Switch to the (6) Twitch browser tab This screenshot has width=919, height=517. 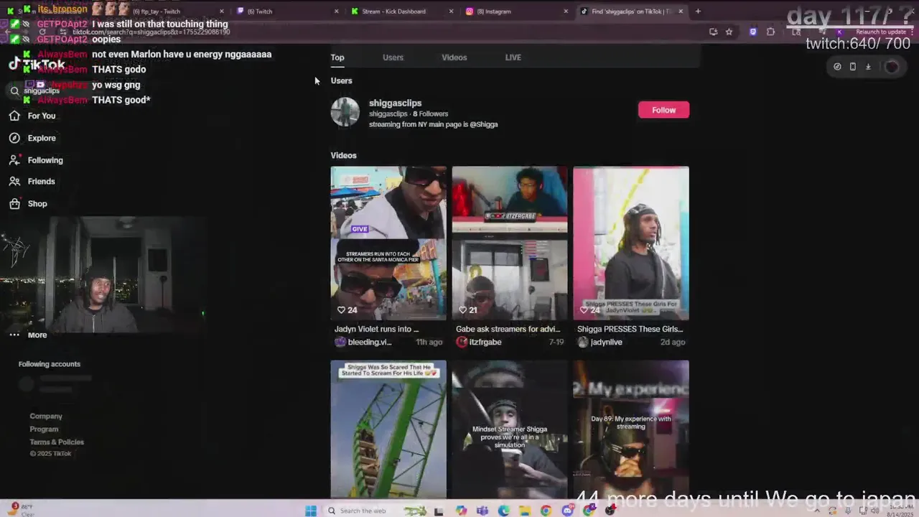pyautogui.click(x=287, y=11)
